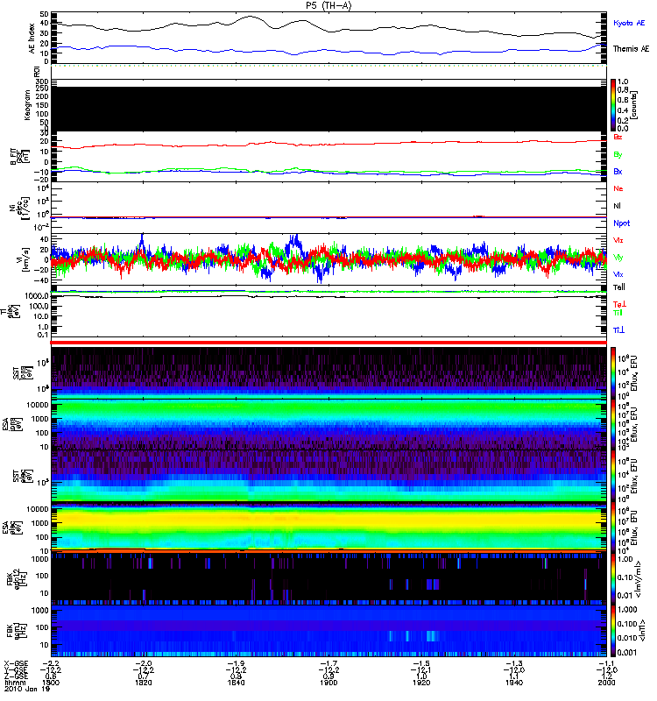Image resolution: width=657 pixels, height=701 pixels.
Task: Click the B_FIT magnetic field line plot
Action: 328,157
